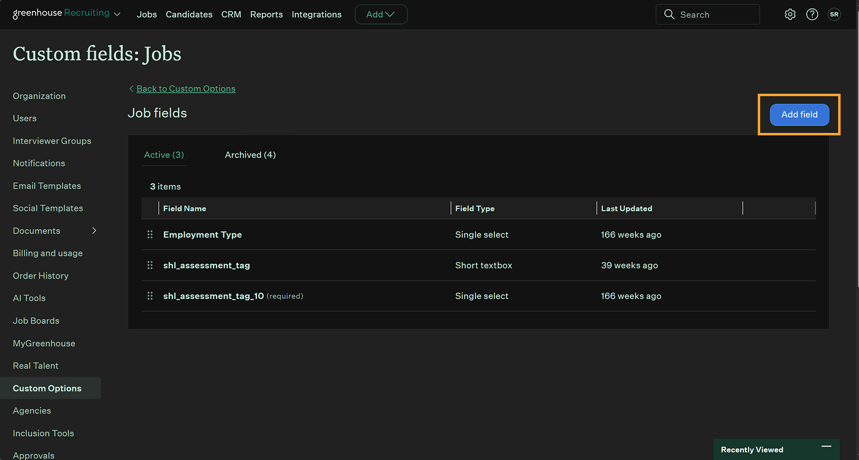The height and width of the screenshot is (460, 859).
Task: Open the SR user avatar menu
Action: tap(834, 14)
